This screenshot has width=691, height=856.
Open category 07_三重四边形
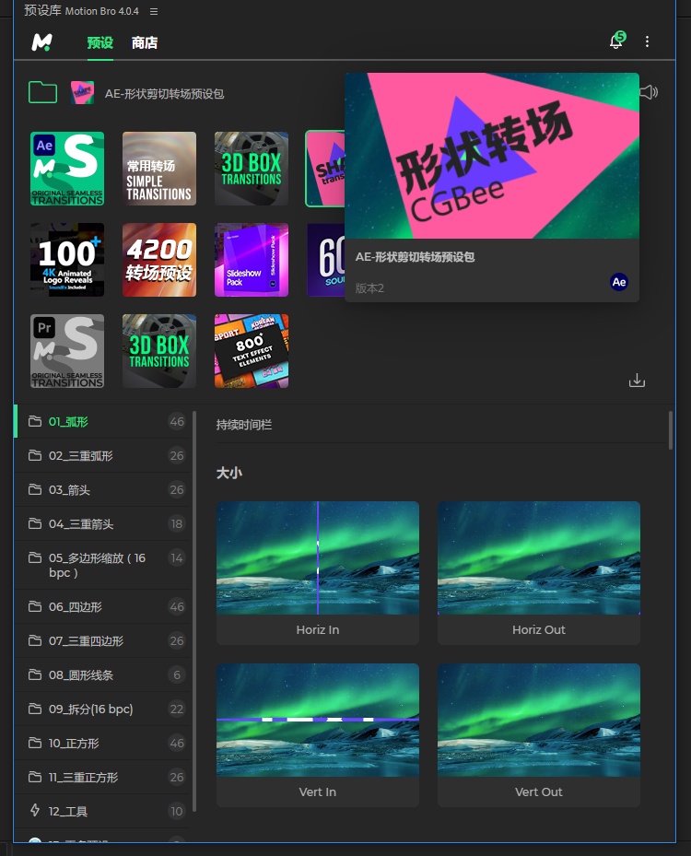tap(102, 640)
